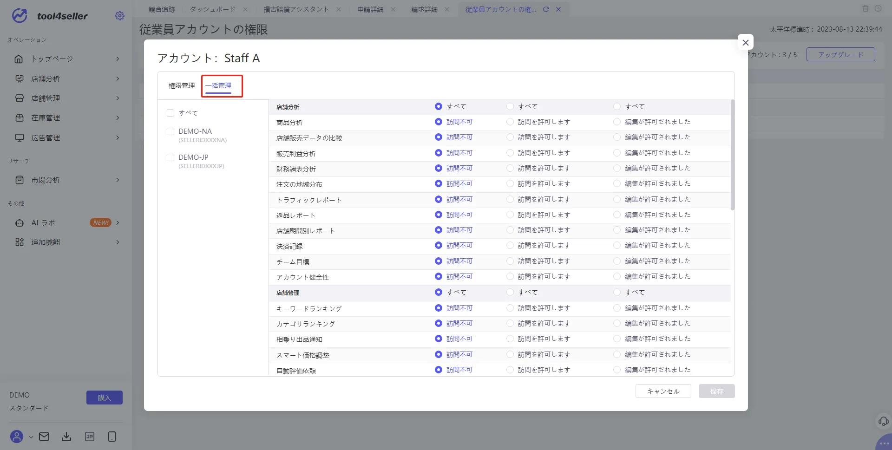Open the 競合追跡 page tab
This screenshot has height=450, width=892.
click(162, 9)
